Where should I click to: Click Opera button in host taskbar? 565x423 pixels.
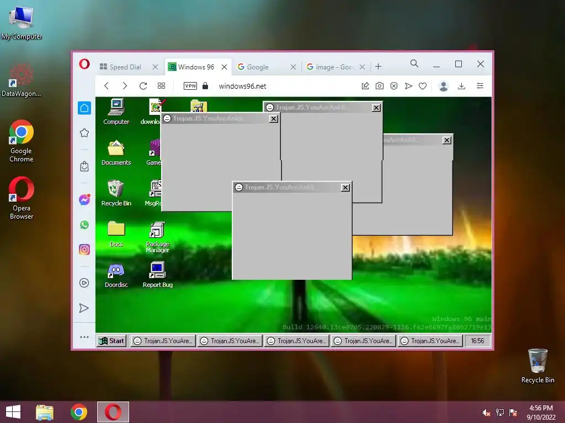[x=113, y=412]
